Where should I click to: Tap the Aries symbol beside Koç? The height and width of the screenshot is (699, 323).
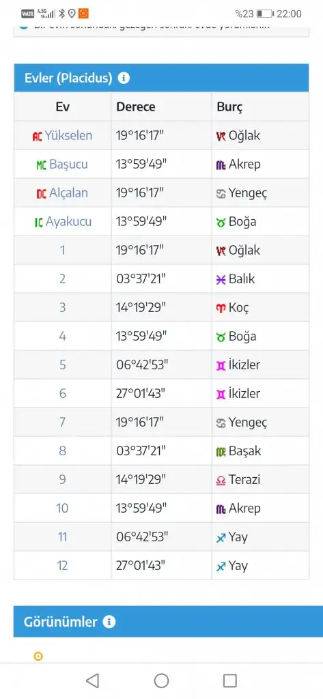click(221, 308)
